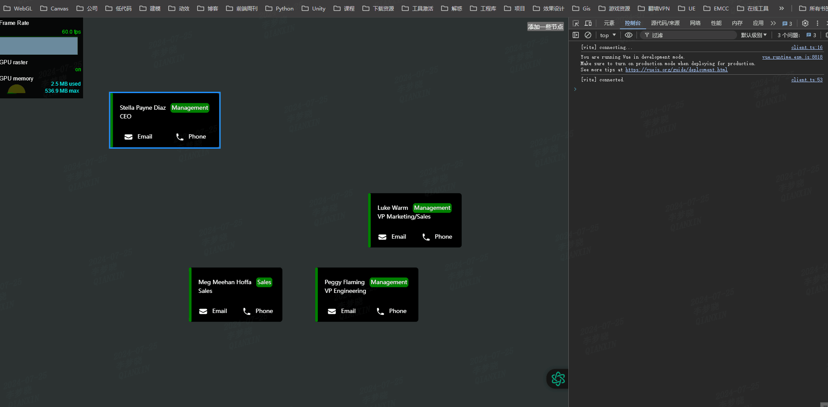
Task: Open the top JavaScript context dropdown
Action: (x=608, y=35)
